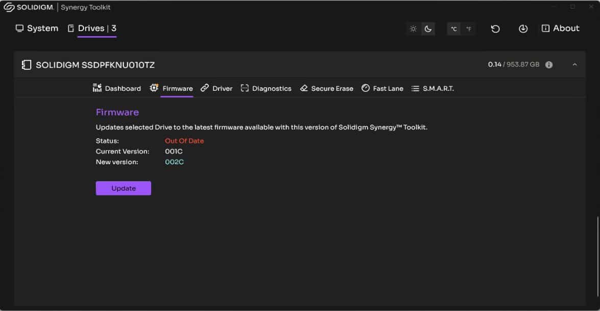
Task: Open the Driver tab
Action: 217,88
